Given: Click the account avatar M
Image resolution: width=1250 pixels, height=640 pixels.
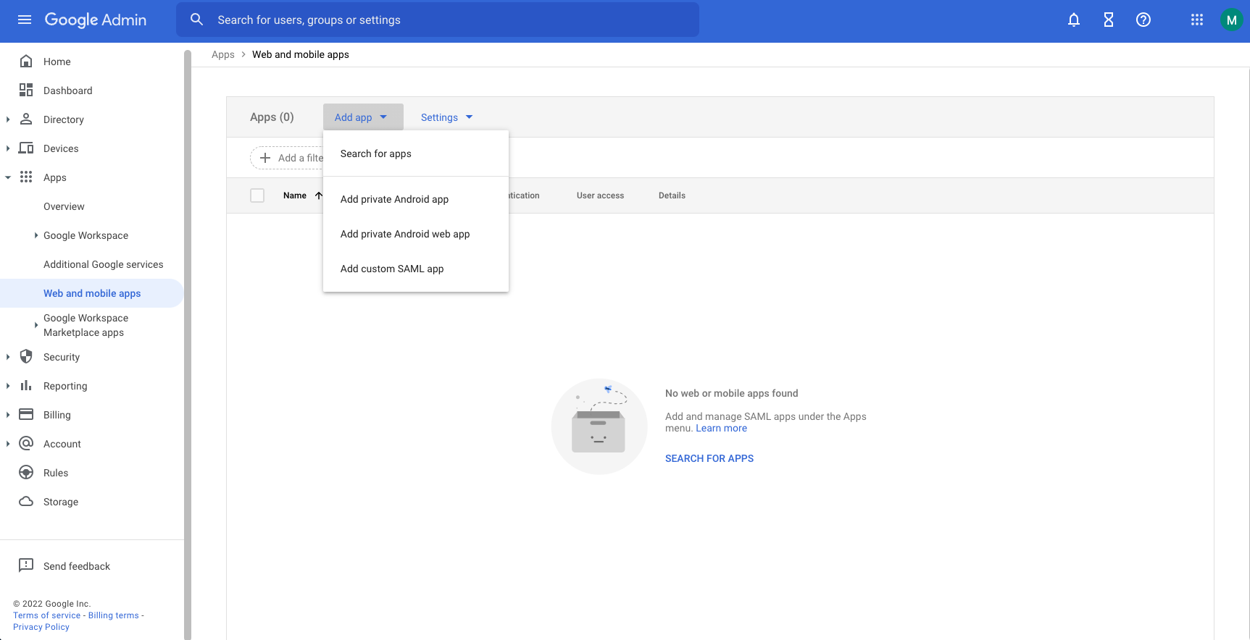Looking at the screenshot, I should coord(1231,20).
